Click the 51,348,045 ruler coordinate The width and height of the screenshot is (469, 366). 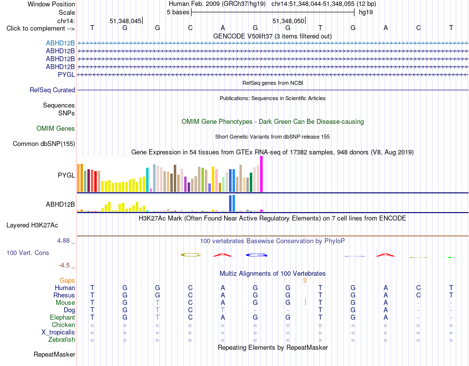[125, 21]
